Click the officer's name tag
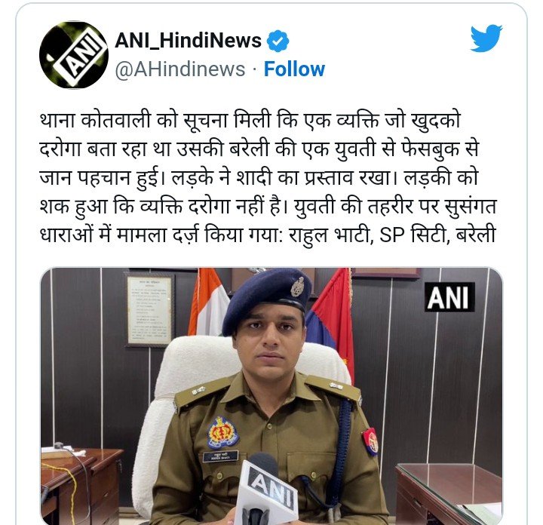 coord(220,456)
